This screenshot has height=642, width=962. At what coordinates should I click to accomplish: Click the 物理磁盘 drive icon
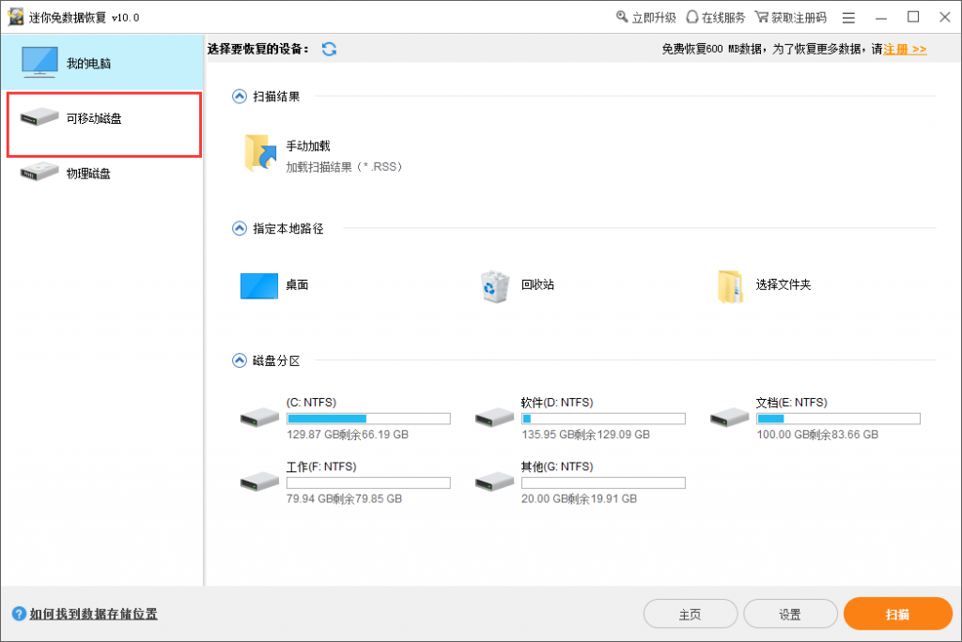click(39, 171)
